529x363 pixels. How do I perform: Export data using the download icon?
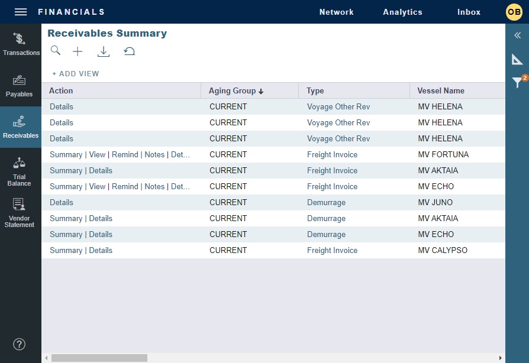(x=104, y=51)
